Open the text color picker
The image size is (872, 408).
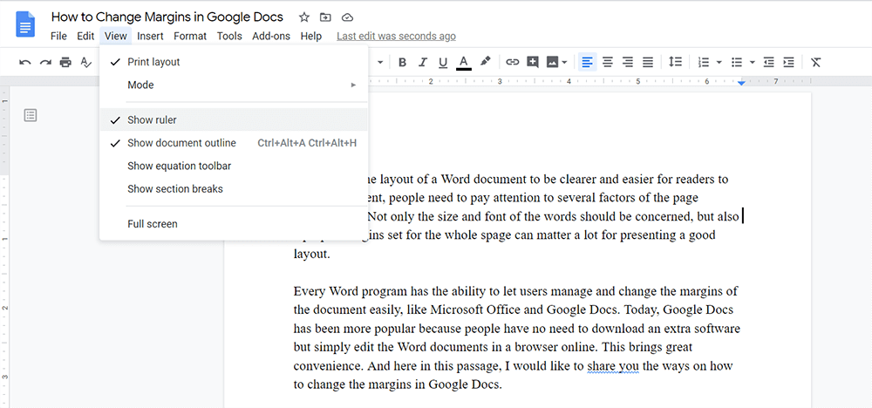464,62
